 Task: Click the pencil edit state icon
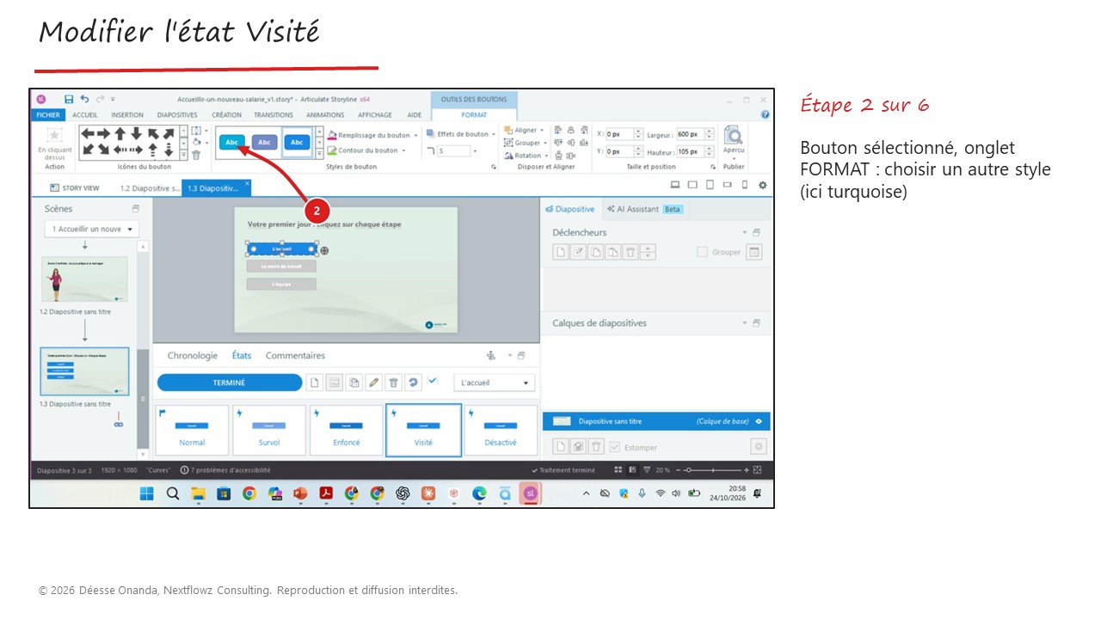pyautogui.click(x=373, y=383)
